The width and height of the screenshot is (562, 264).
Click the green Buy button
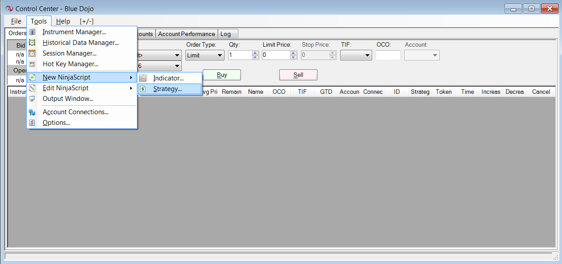[x=222, y=75]
